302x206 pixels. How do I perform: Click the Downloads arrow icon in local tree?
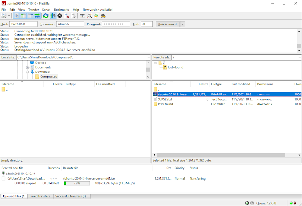[x=32, y=72]
